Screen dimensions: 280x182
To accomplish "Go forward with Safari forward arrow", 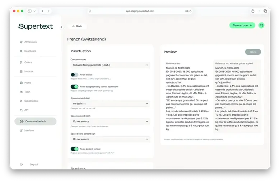I will pyautogui.click(x=48, y=11).
